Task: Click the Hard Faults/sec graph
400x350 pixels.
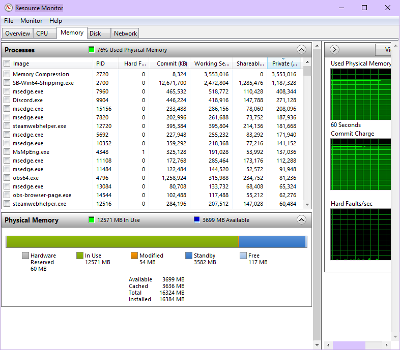Action: [x=360, y=234]
